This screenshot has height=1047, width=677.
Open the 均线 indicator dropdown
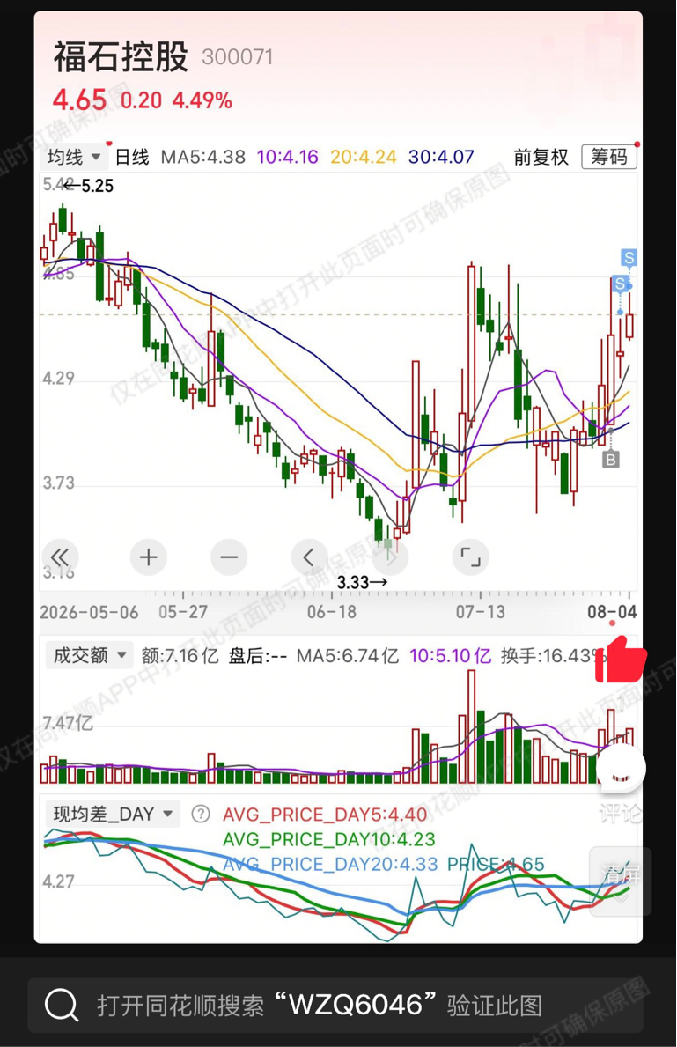[x=73, y=158]
